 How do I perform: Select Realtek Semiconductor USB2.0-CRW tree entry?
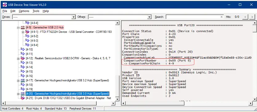(68, 58)
